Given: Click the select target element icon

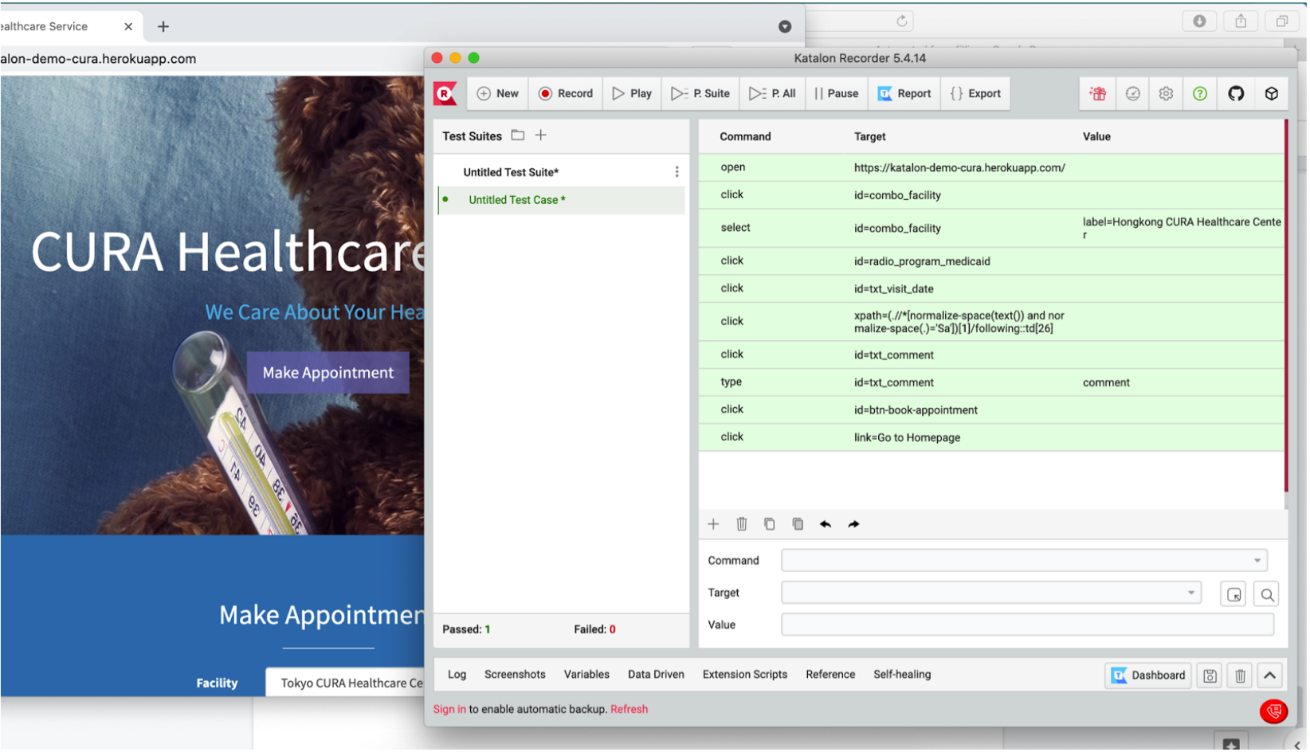Looking at the screenshot, I should click(x=1235, y=595).
